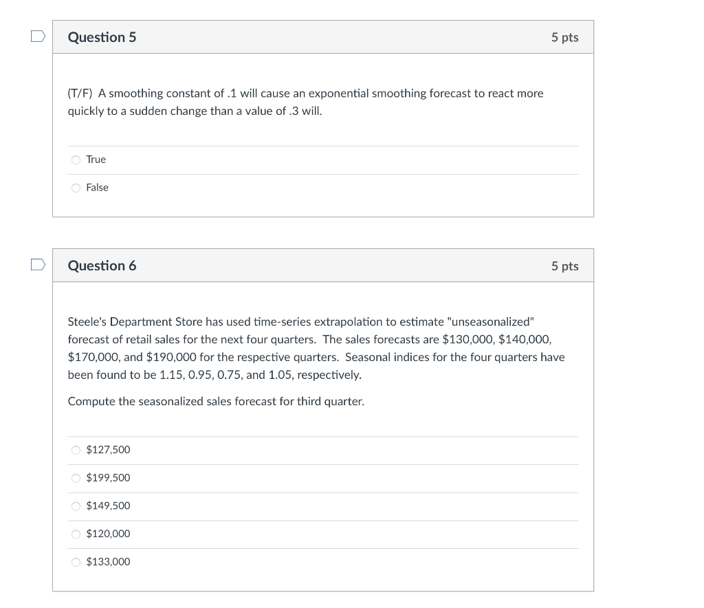Select the $127,500 answer option

[76, 450]
